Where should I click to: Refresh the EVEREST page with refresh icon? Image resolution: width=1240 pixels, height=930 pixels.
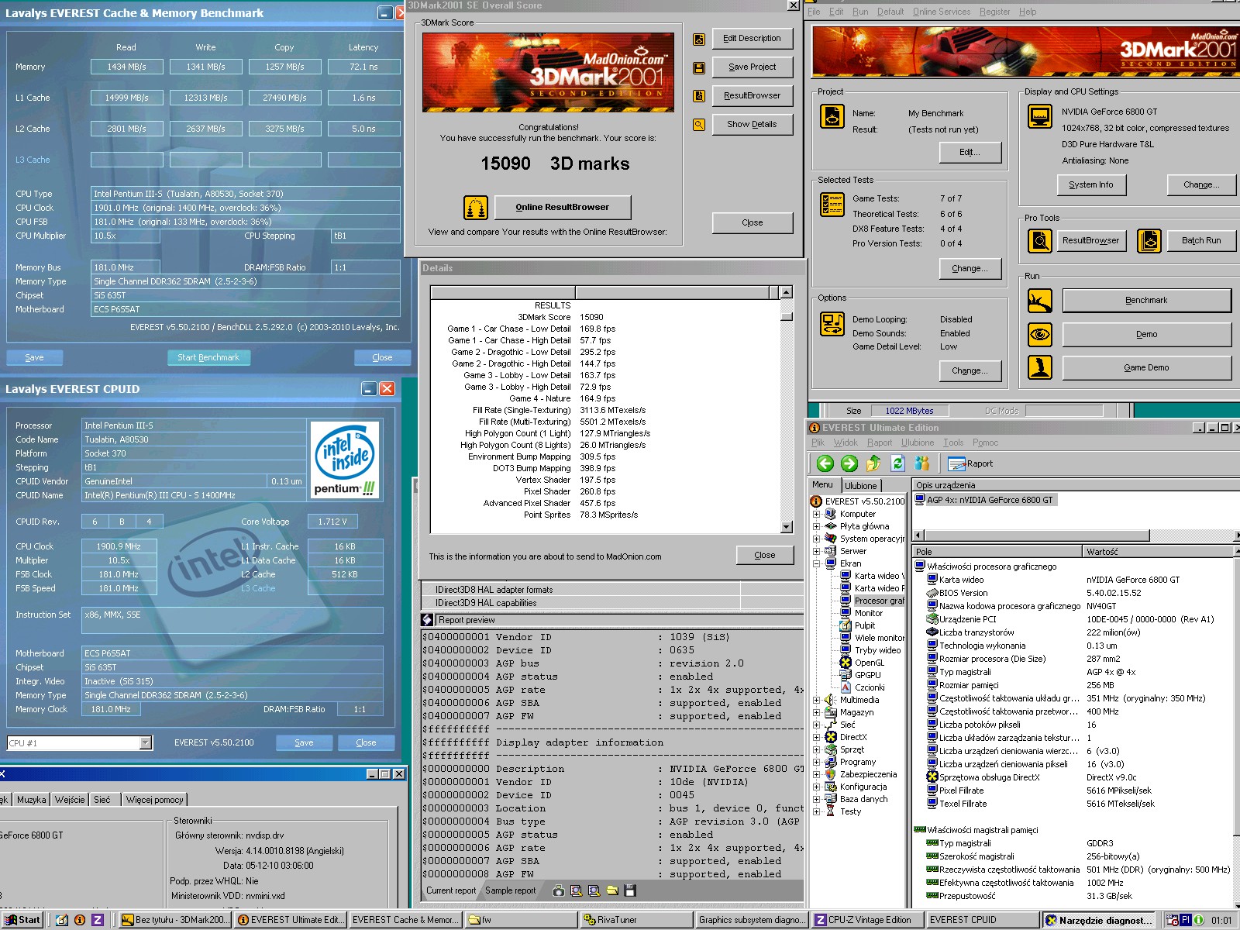tap(897, 463)
